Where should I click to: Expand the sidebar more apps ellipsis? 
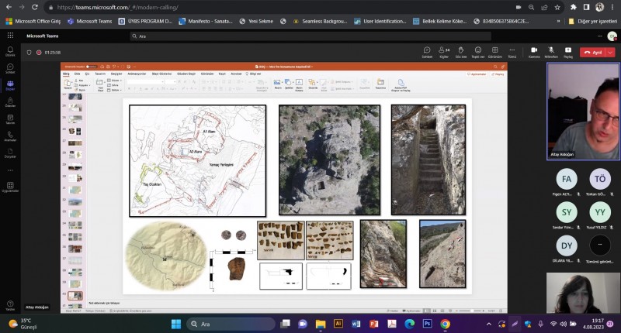pos(10,170)
